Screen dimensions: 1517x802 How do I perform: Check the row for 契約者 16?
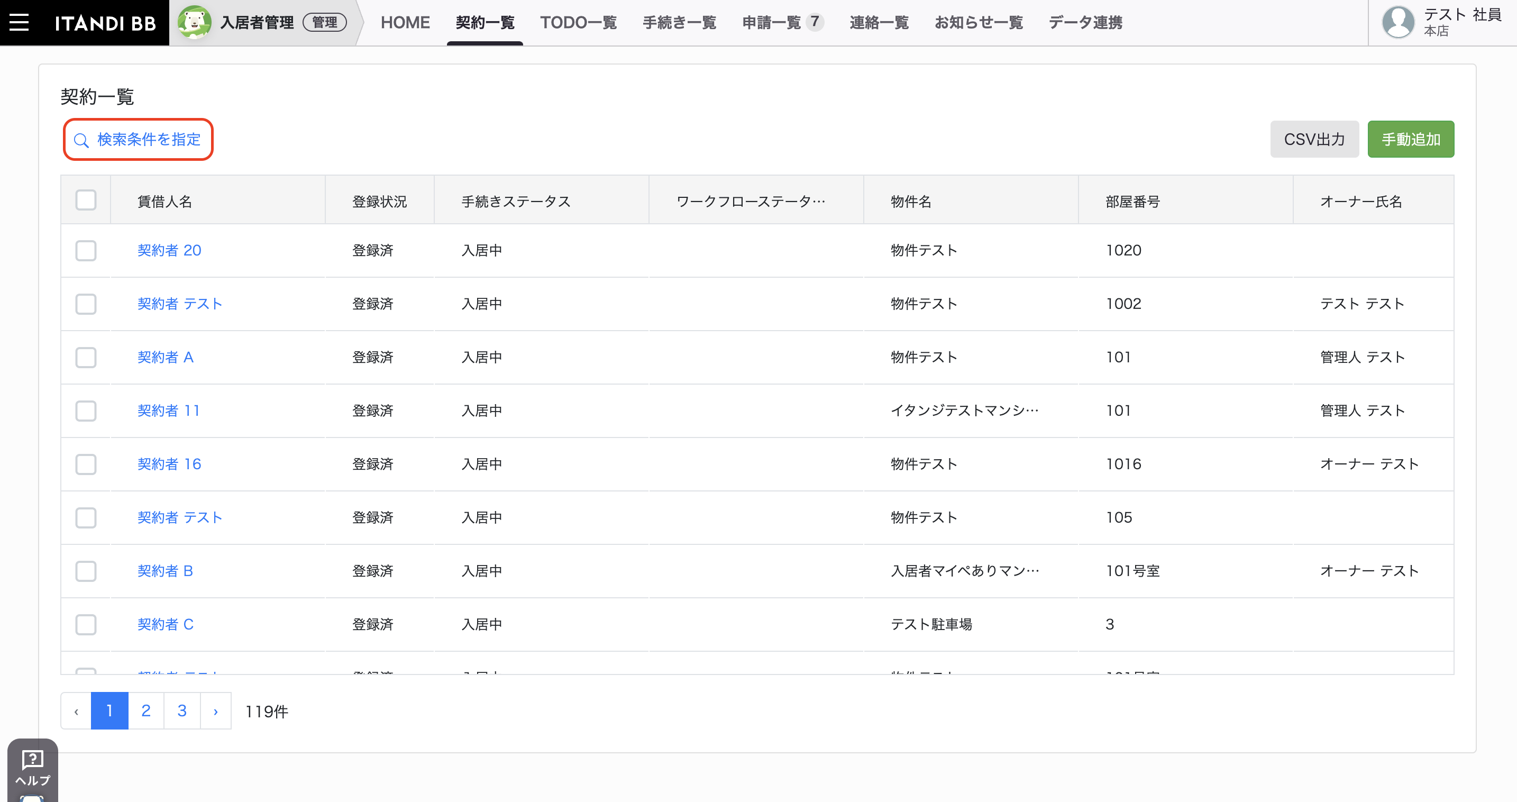[86, 464]
